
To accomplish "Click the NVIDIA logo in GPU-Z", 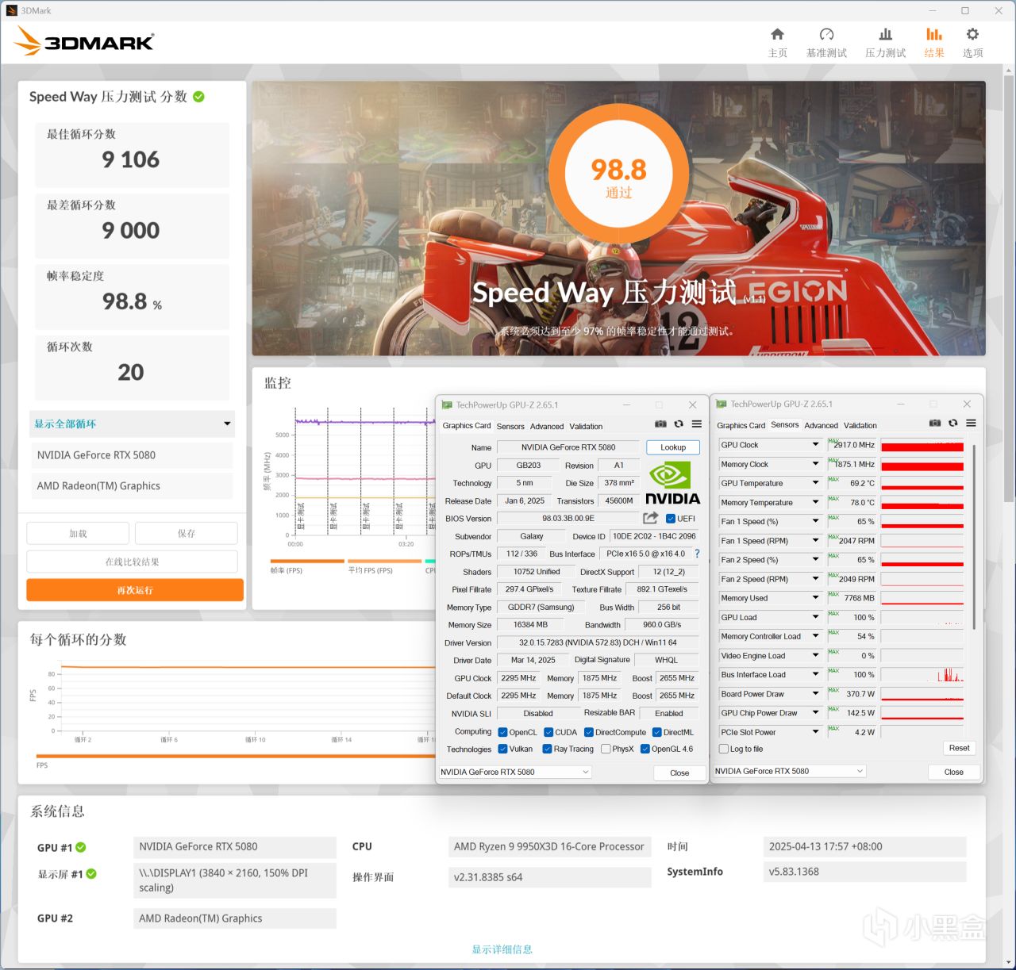I will [672, 484].
